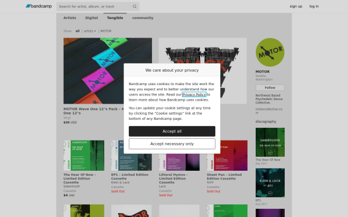Open the MOTOR sticker item thumbnail
The width and height of the screenshot is (348, 217).
[132, 211]
